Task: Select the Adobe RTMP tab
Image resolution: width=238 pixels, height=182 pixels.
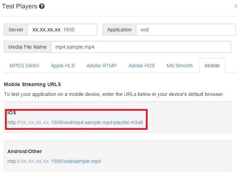Action: 101,66
